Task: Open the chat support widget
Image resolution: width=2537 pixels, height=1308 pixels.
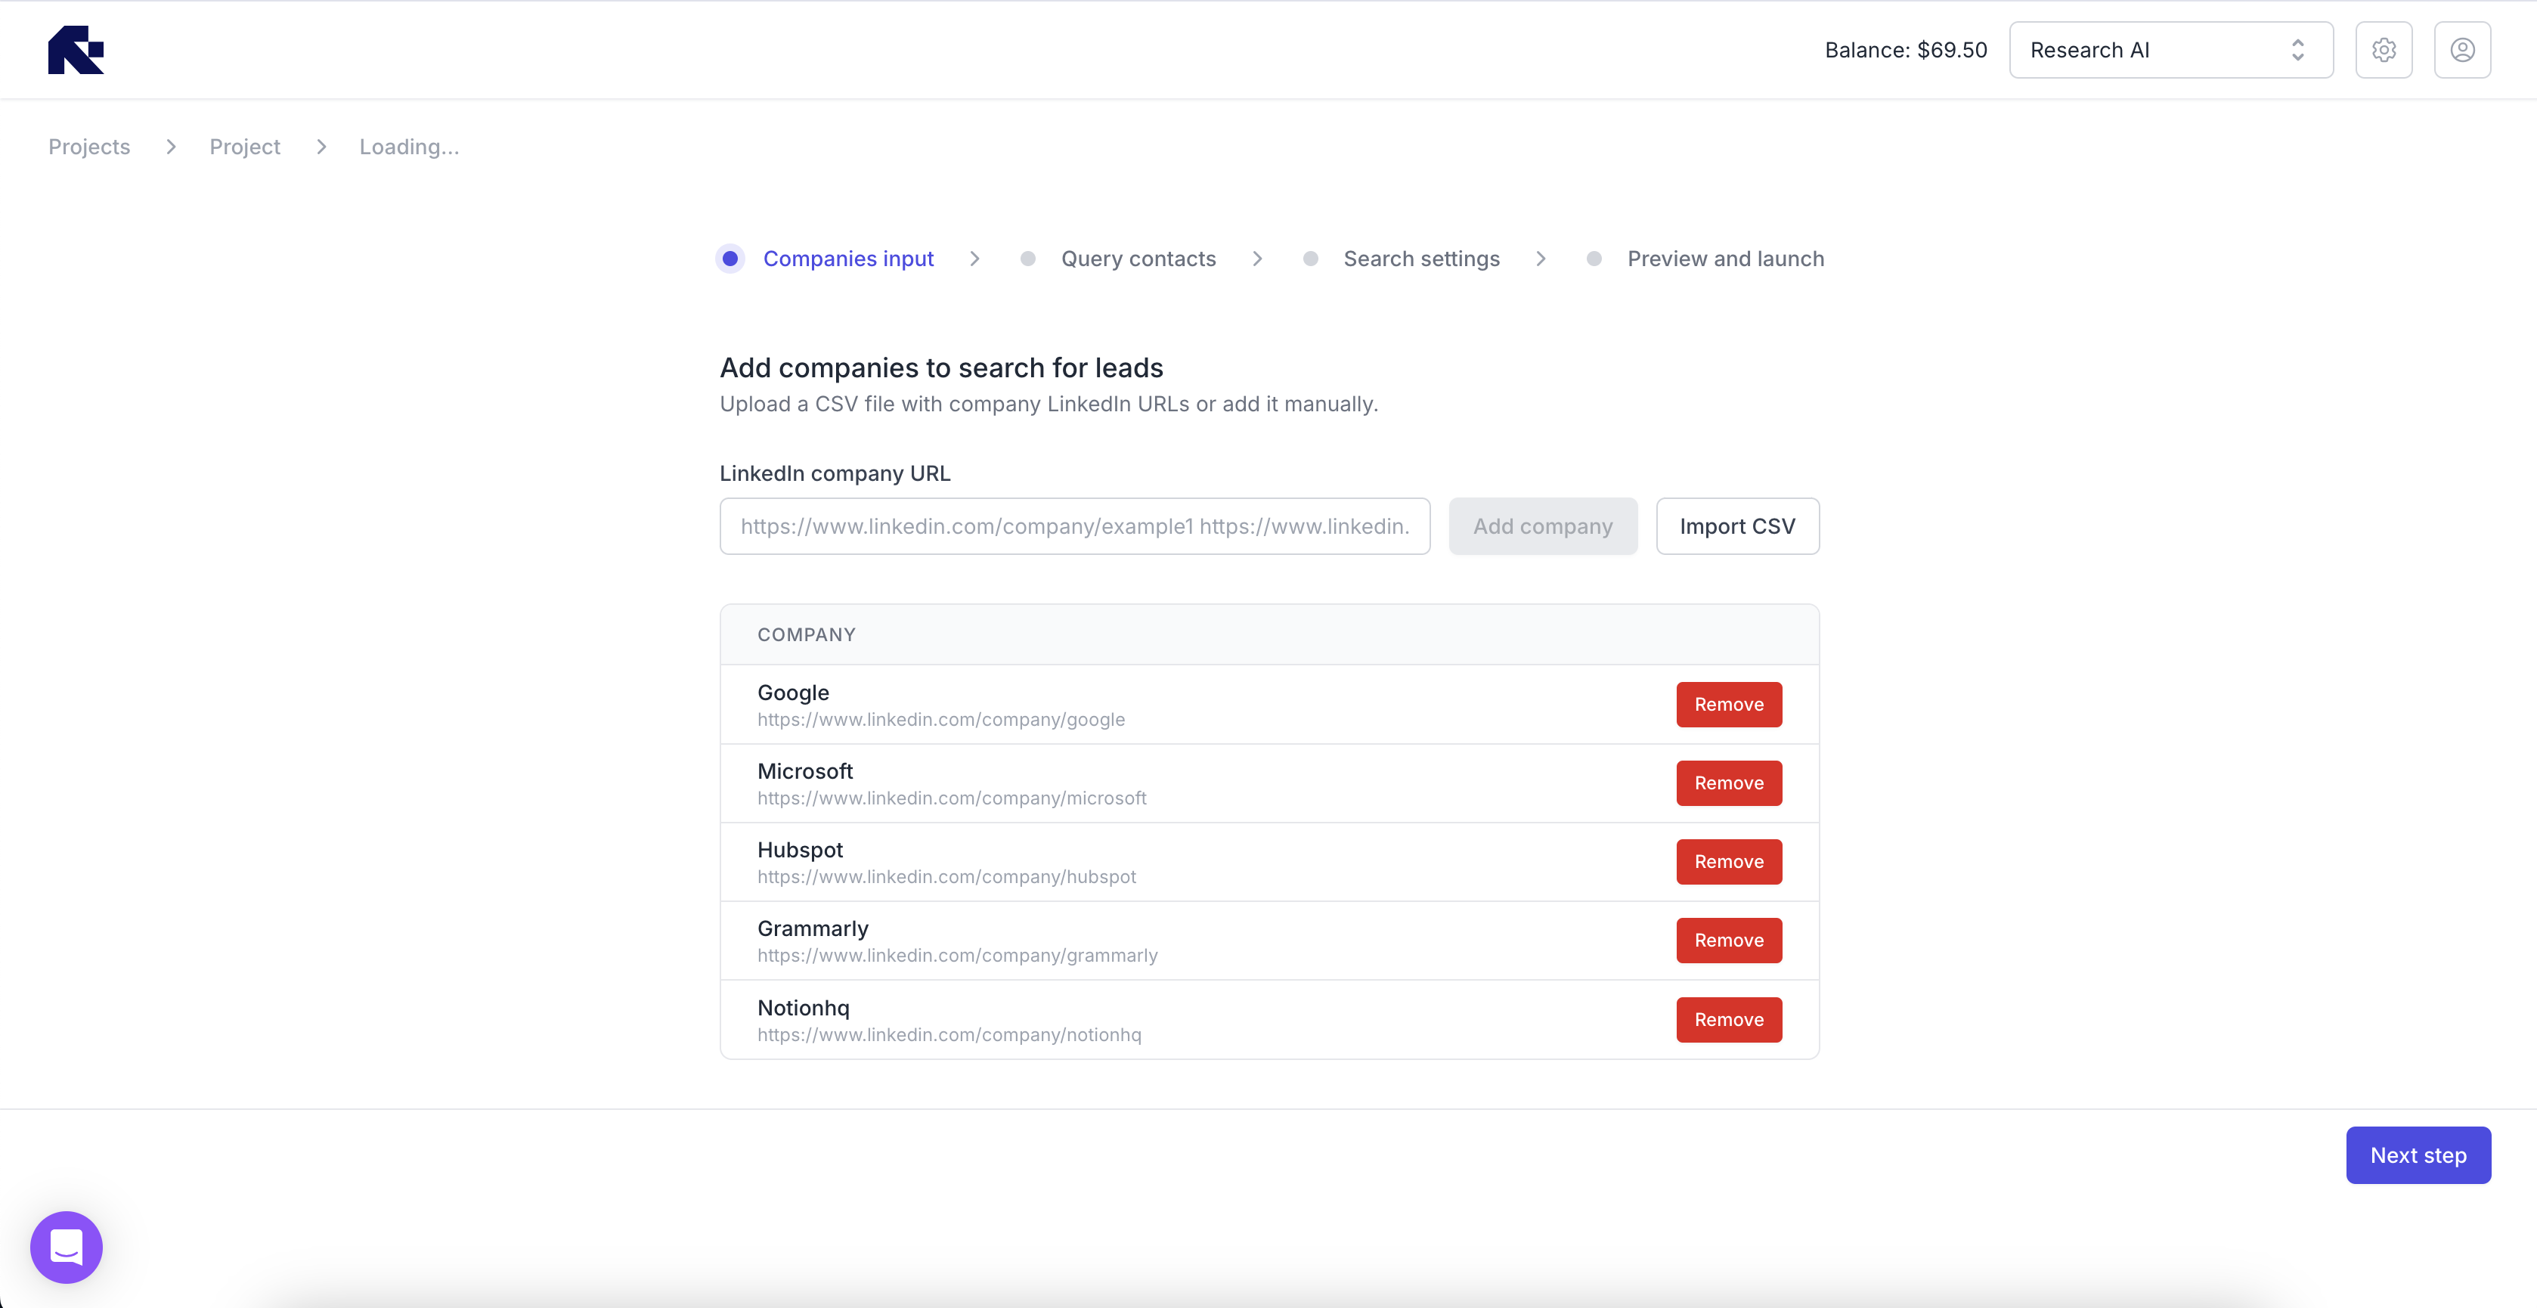Action: (66, 1247)
